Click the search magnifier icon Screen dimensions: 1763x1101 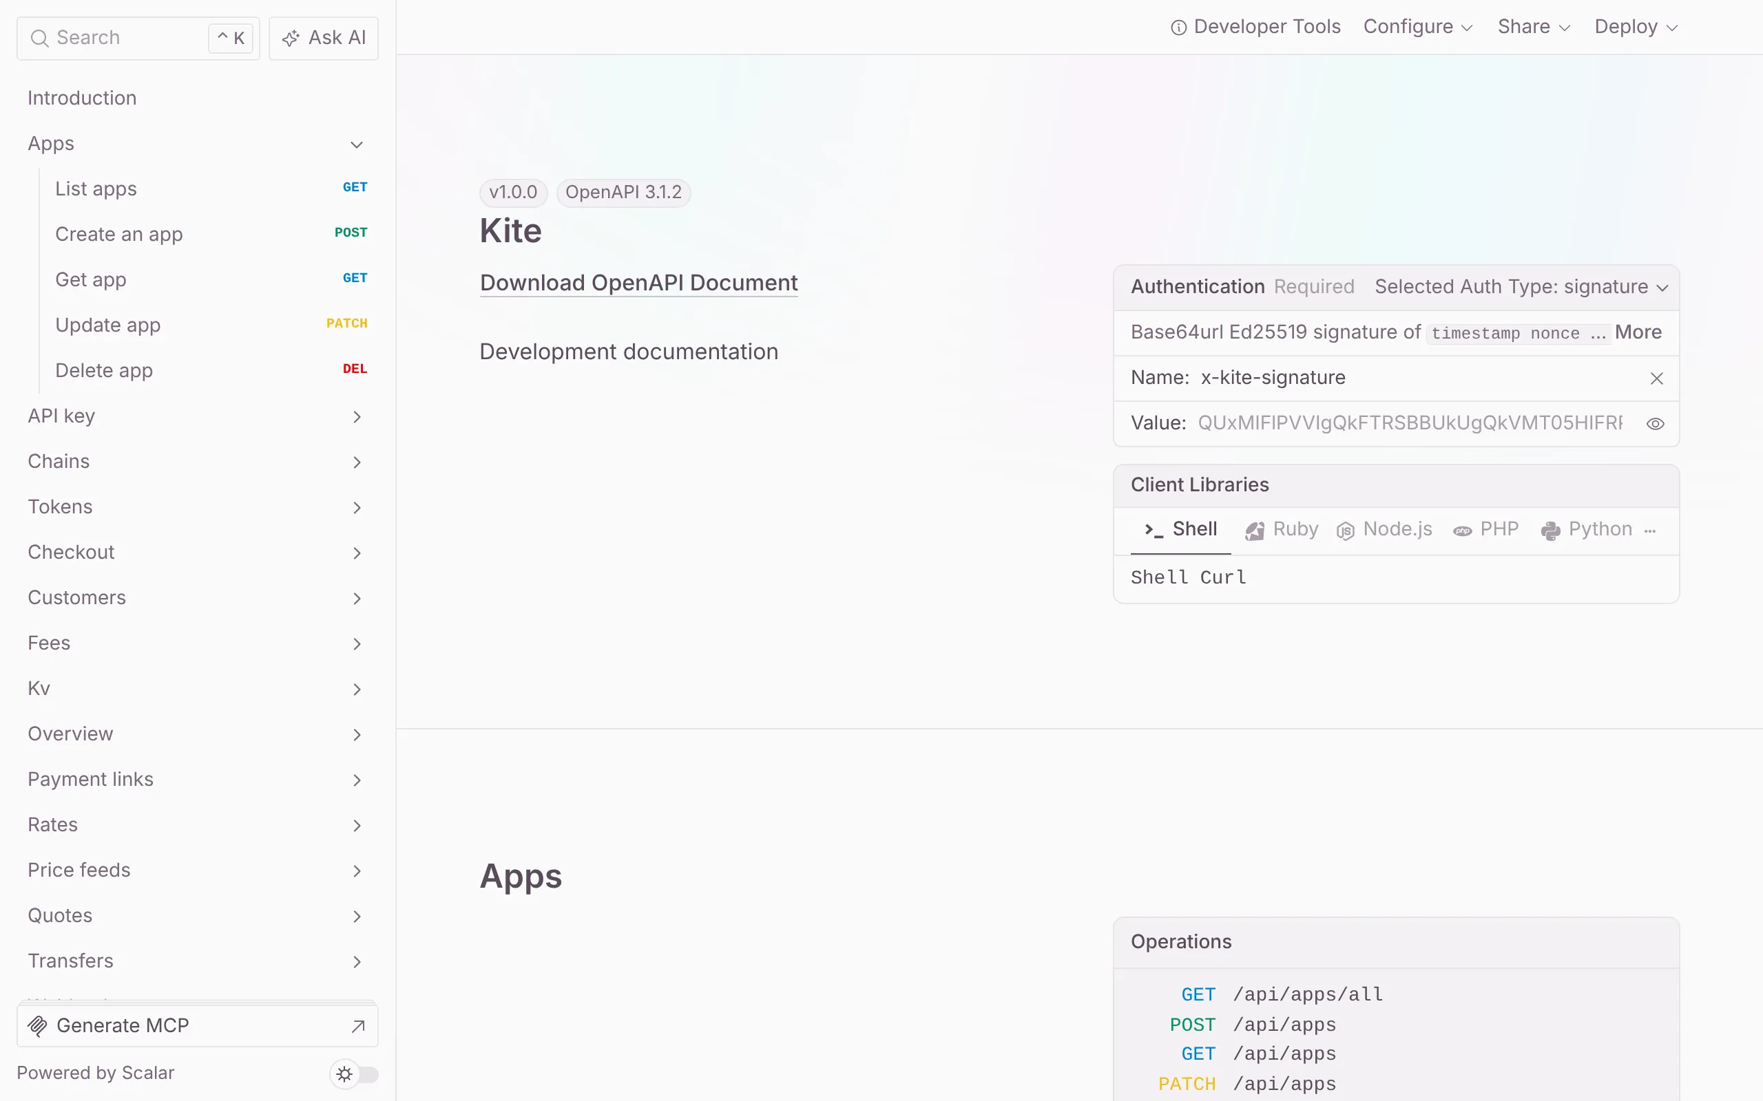coord(39,38)
